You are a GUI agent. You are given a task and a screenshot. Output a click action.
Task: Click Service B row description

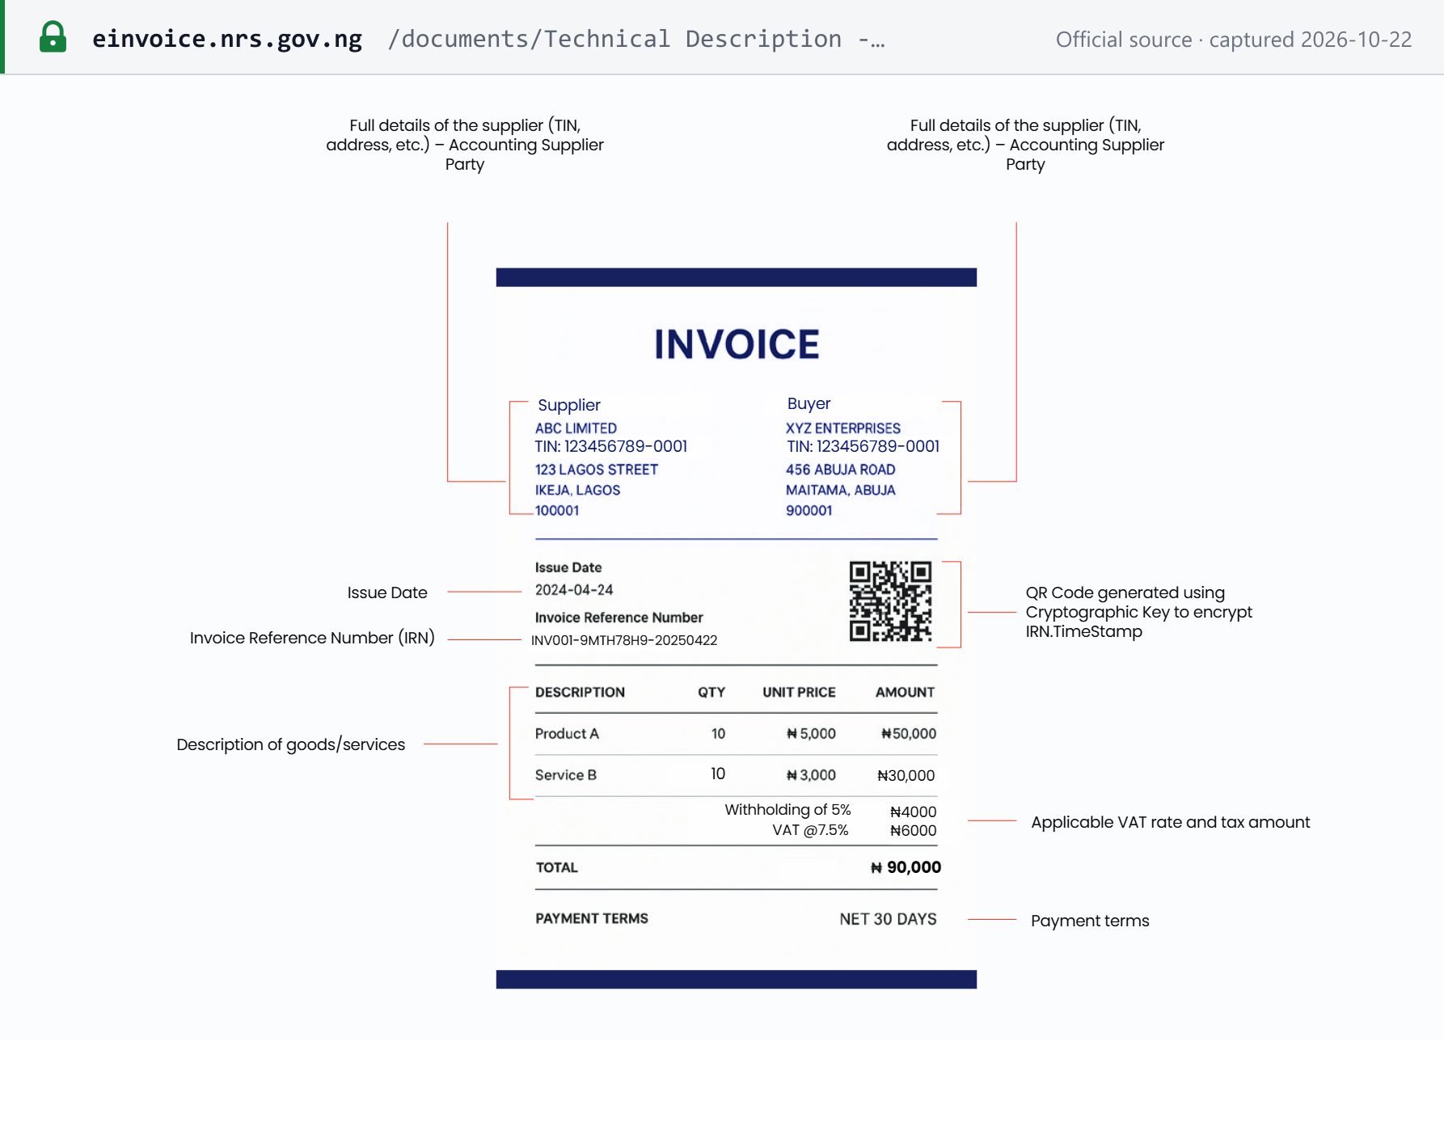pyautogui.click(x=565, y=775)
